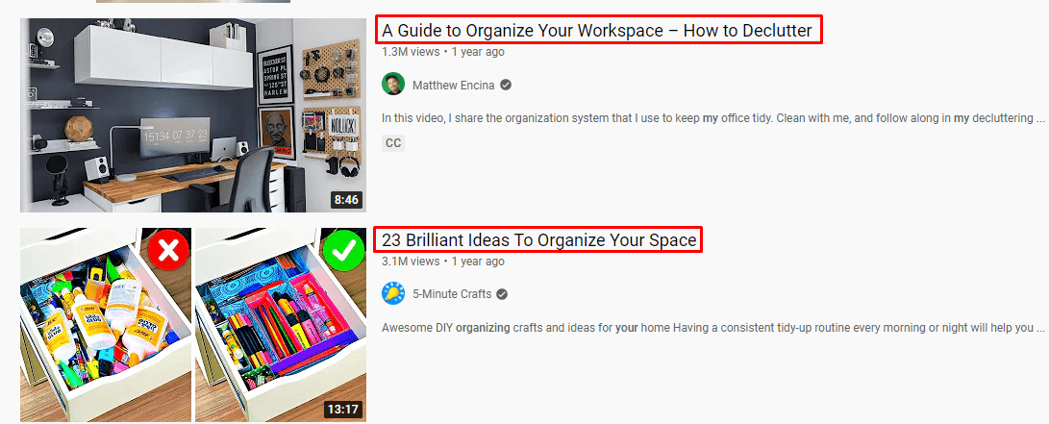The width and height of the screenshot is (1049, 424).
Task: Click the 13:17 duration badge
Action: pos(342,409)
